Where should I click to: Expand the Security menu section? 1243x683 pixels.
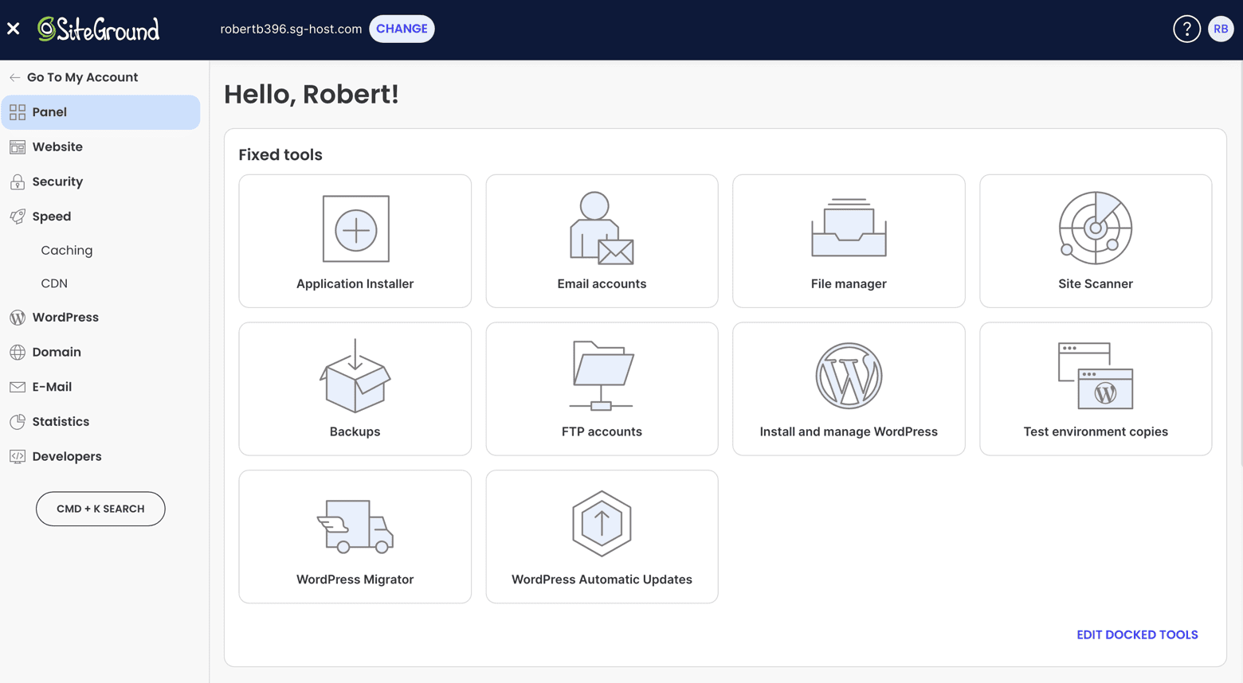100,181
